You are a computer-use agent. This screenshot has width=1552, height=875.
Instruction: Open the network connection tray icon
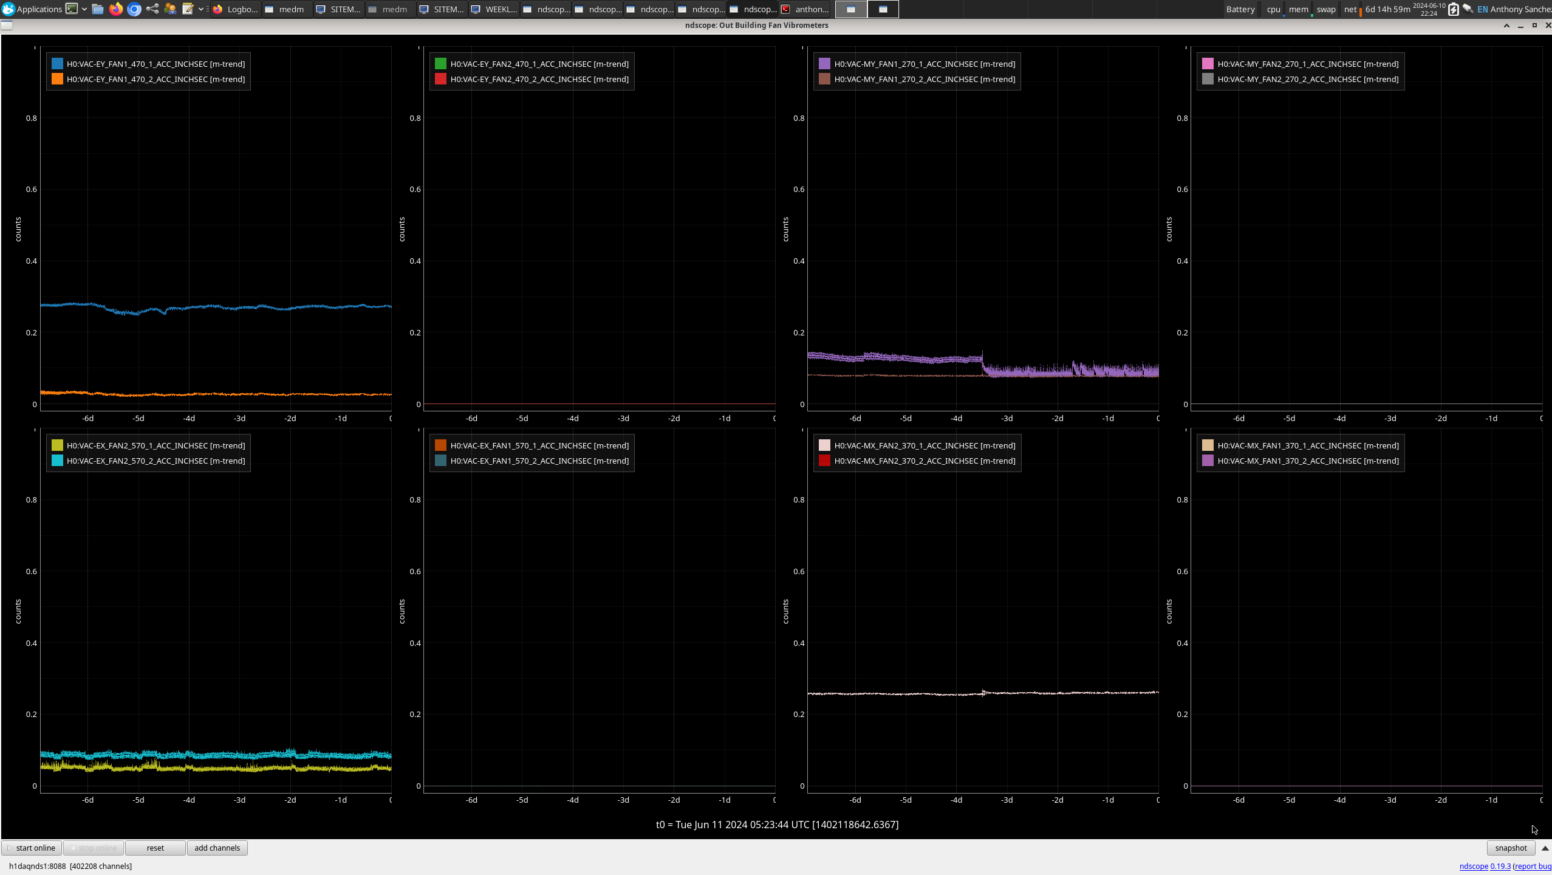coord(1468,9)
